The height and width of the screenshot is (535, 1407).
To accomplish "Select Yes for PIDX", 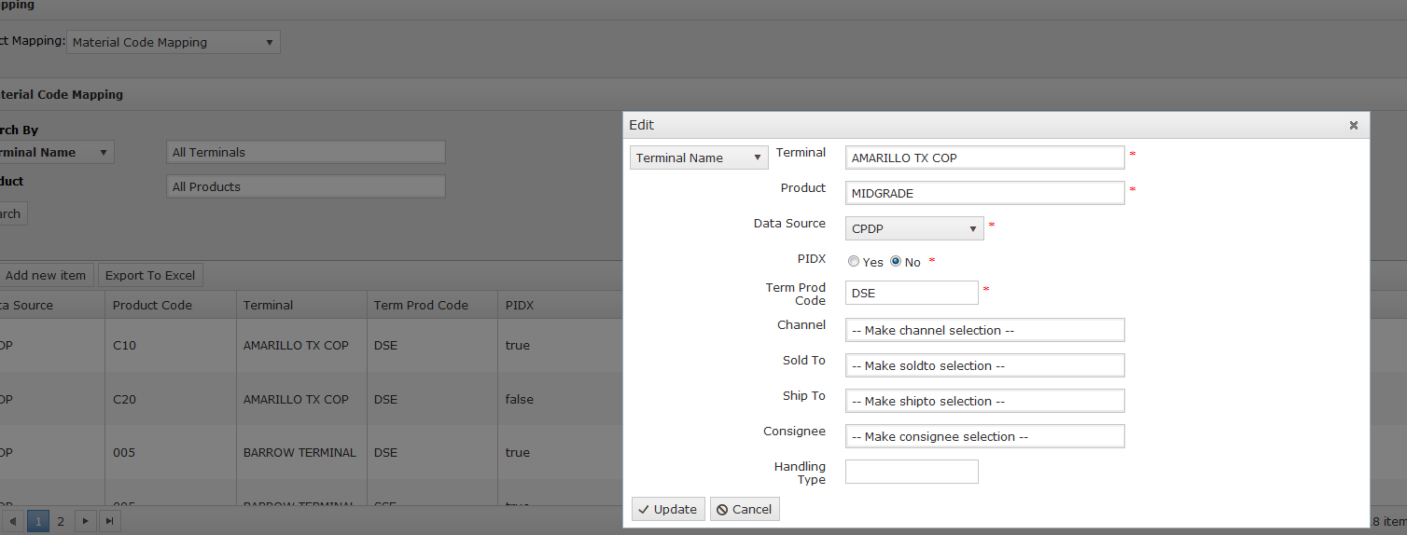I will point(854,262).
